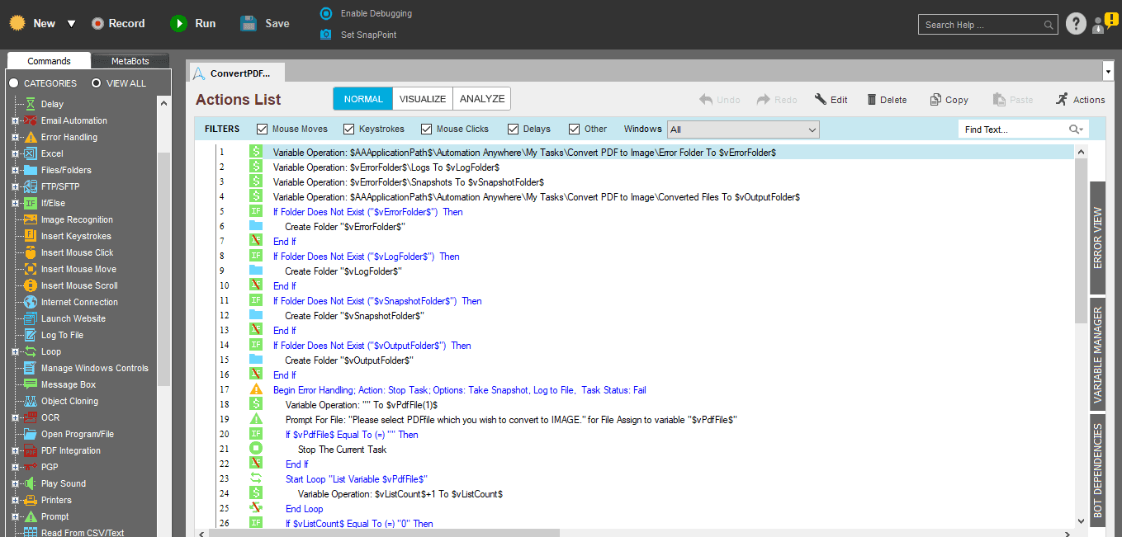Toggle the Keystrokes filter checkbox

click(349, 129)
